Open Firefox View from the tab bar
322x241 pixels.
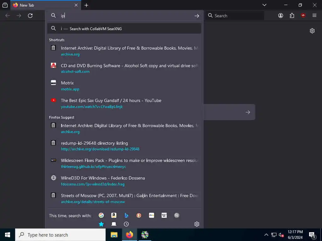tap(5, 5)
